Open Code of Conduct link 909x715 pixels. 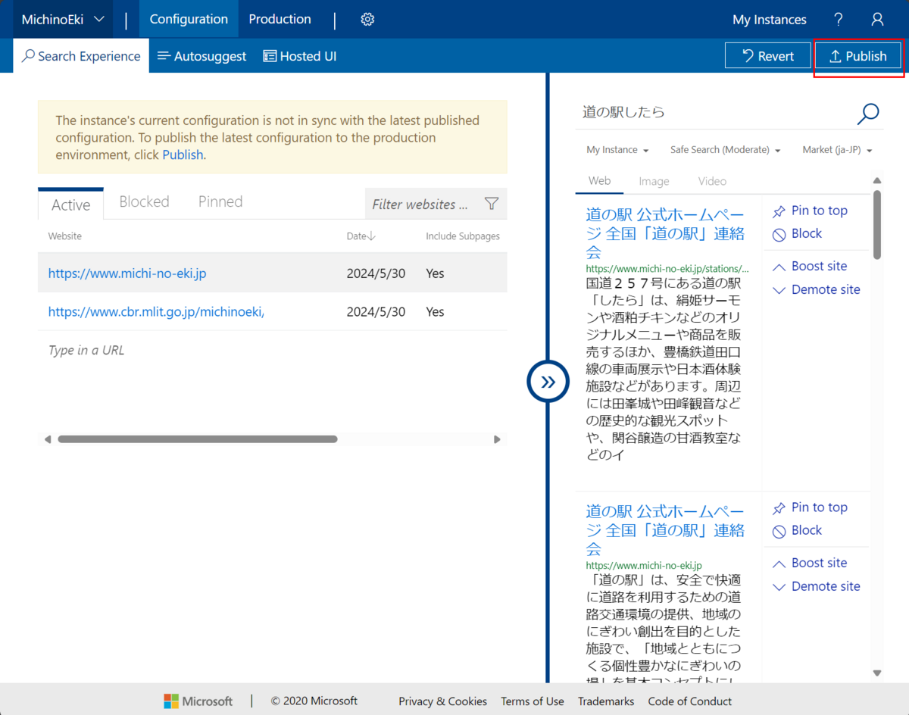tap(690, 701)
